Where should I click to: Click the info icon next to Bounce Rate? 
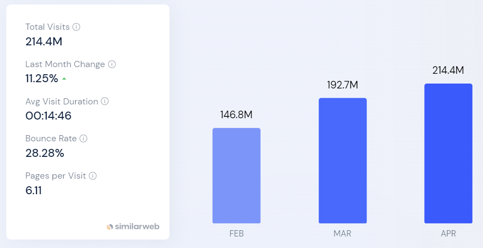click(x=84, y=139)
